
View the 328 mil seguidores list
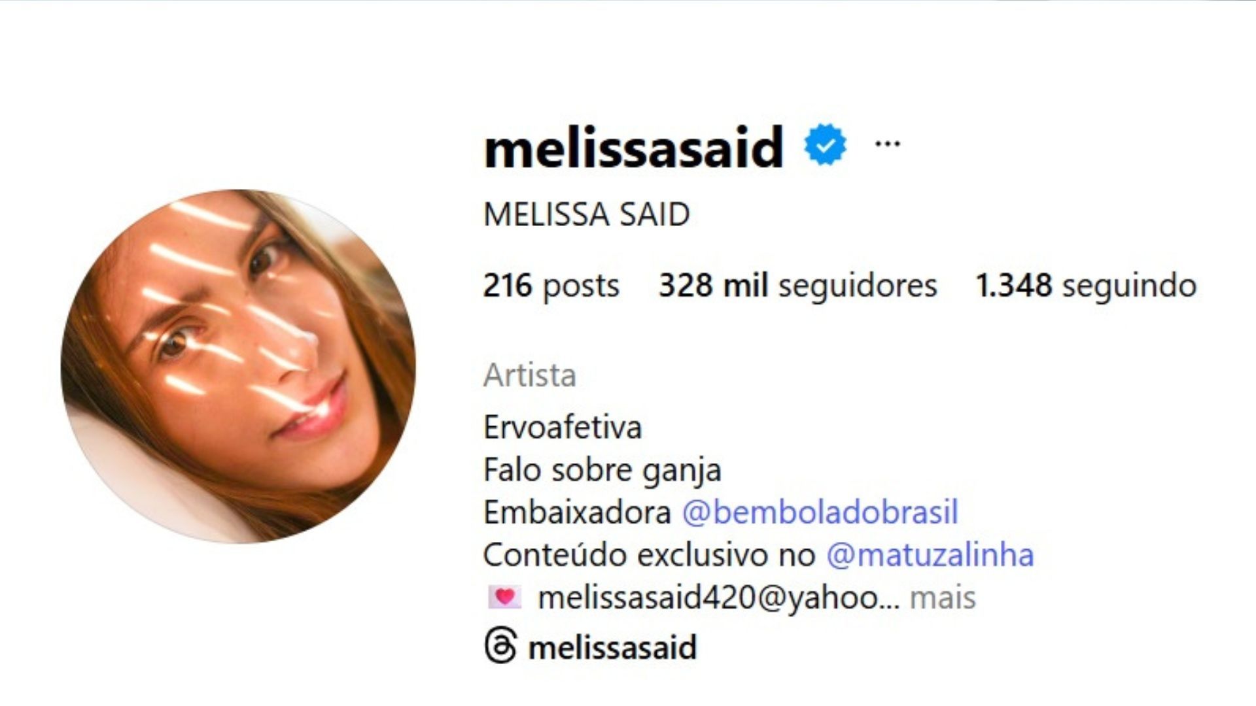(798, 286)
